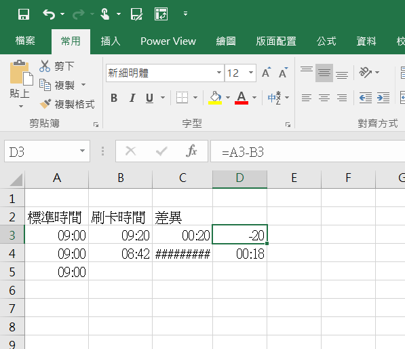
Task: Expand the Name Box dropdown arrow
Action: coord(82,151)
